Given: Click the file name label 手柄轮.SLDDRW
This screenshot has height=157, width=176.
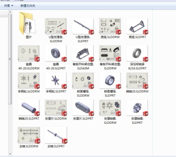Looking at the screenshot, I should point(29,91).
